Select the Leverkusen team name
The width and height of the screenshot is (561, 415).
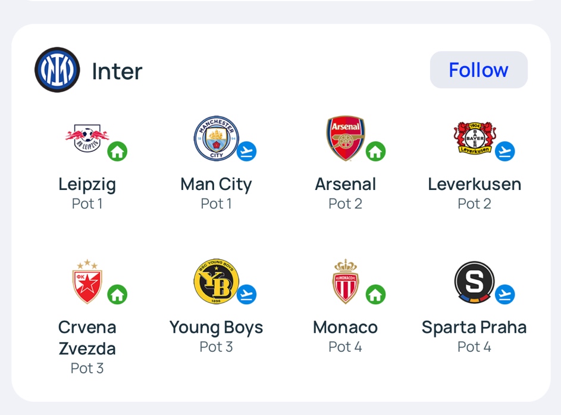point(474,185)
